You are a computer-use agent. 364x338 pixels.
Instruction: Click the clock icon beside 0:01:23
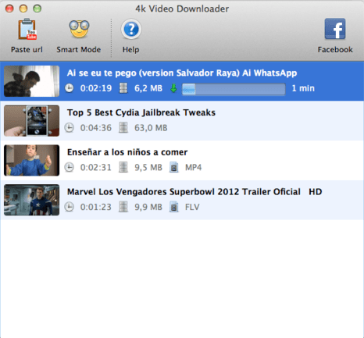click(70, 207)
